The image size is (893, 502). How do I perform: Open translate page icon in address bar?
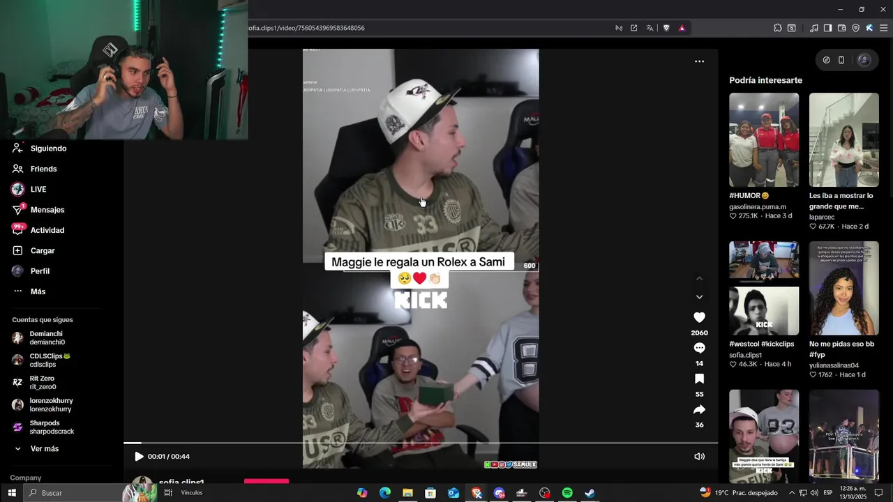point(650,28)
